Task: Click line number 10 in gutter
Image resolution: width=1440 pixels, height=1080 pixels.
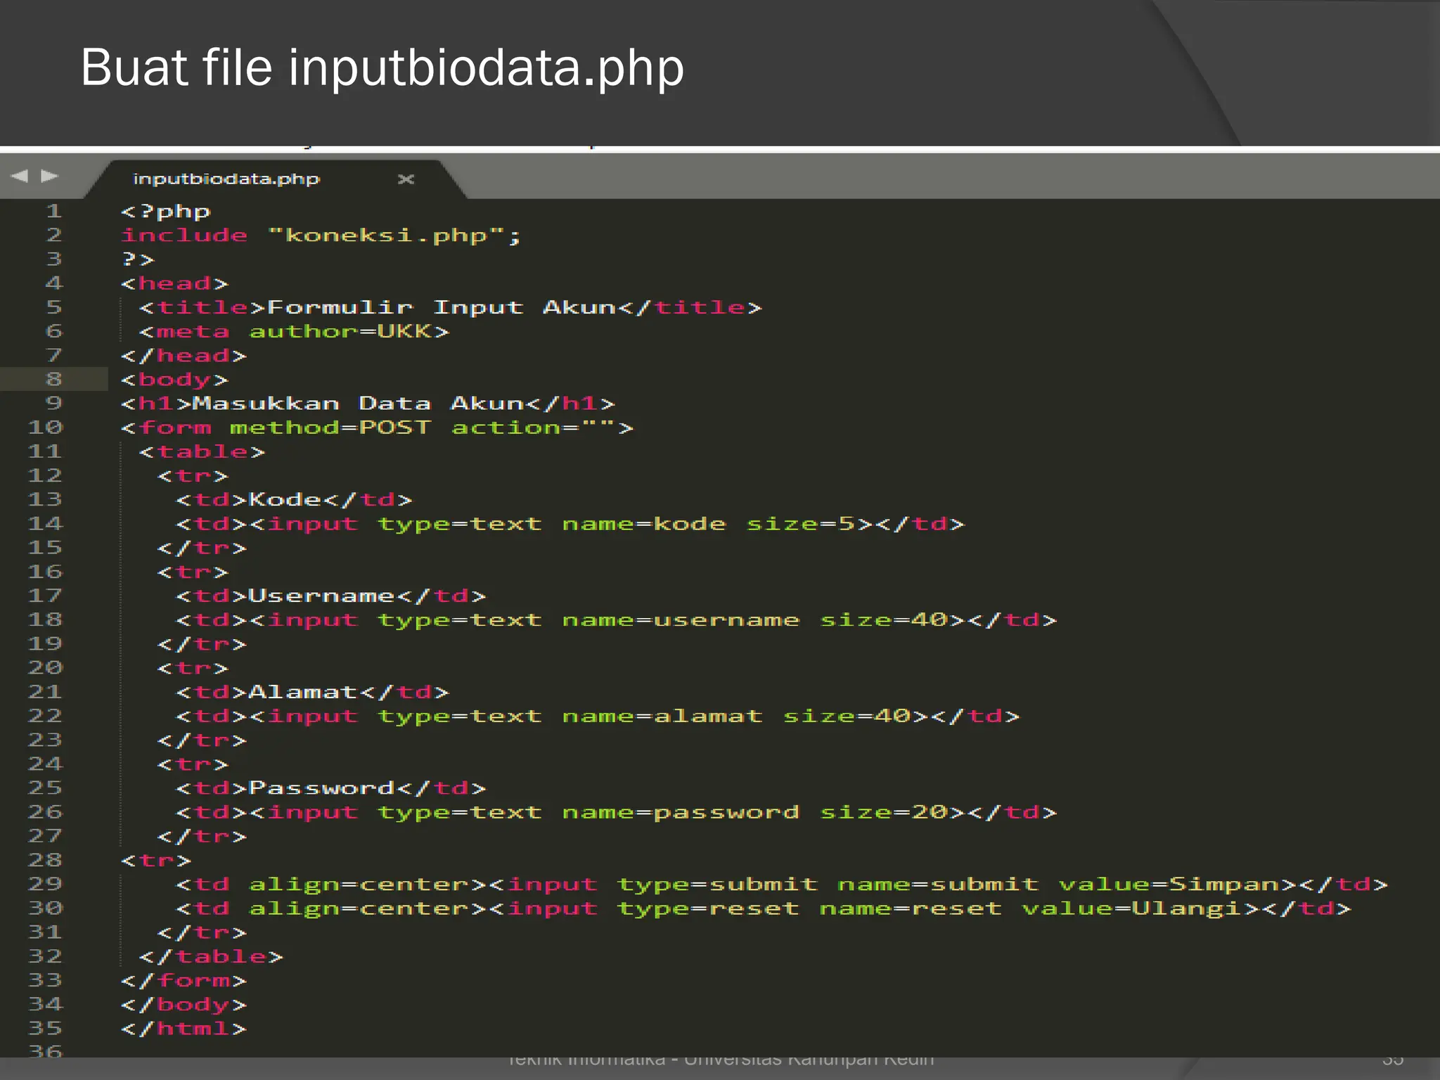Action: pos(46,427)
